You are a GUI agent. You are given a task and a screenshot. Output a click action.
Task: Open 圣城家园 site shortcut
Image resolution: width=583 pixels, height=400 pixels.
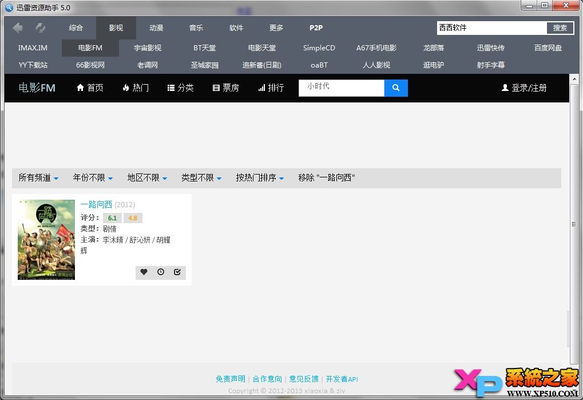click(204, 65)
